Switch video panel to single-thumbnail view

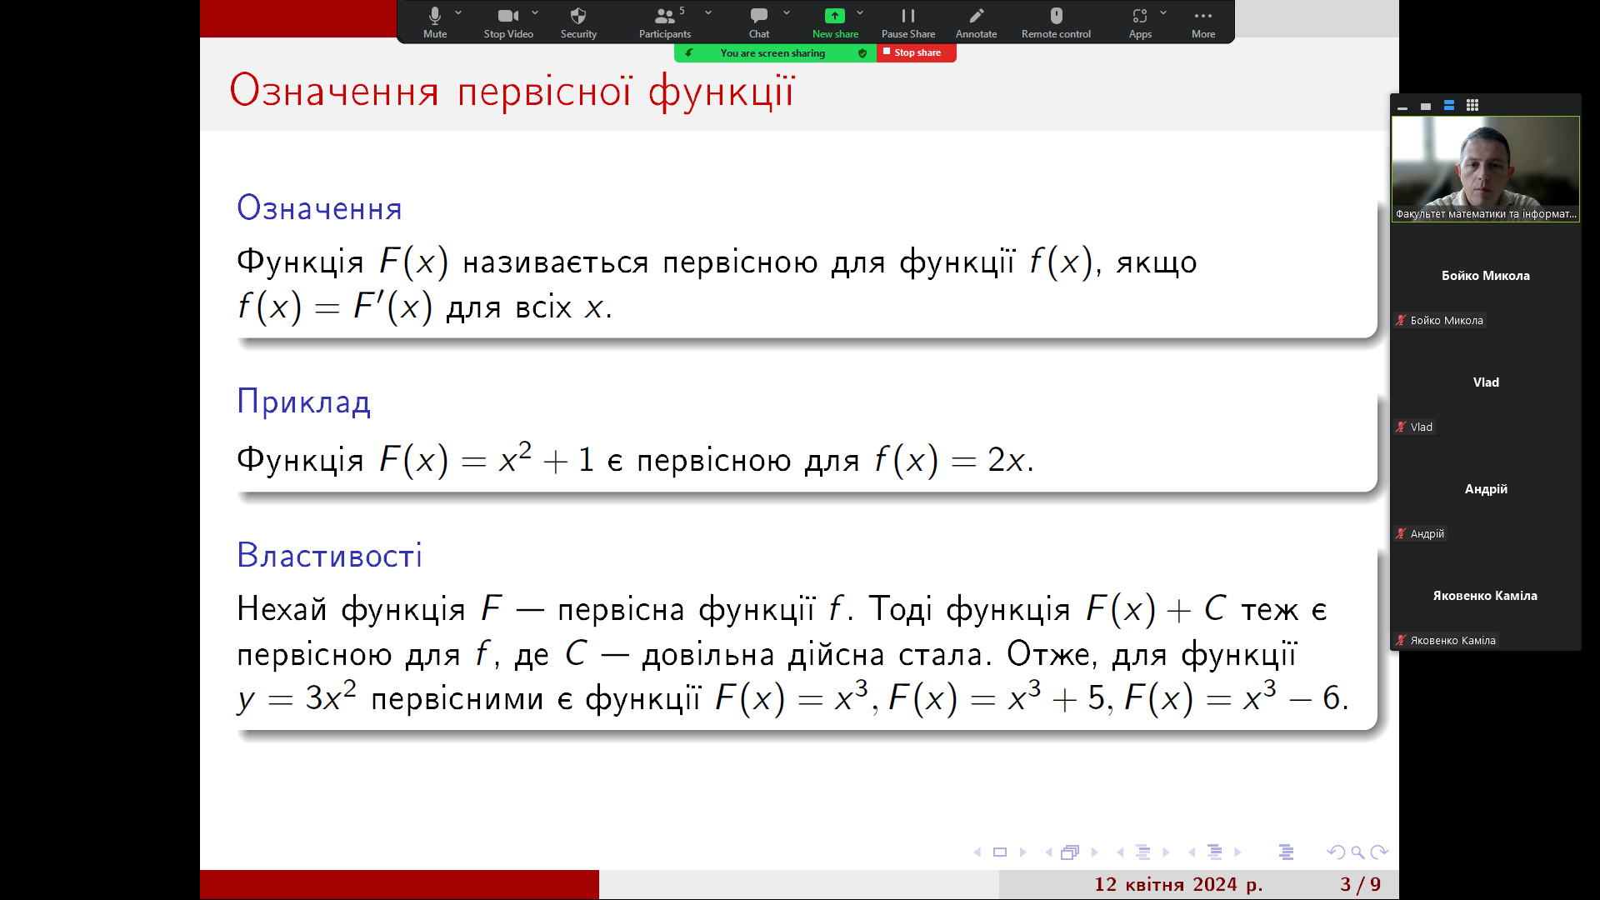pos(1426,106)
